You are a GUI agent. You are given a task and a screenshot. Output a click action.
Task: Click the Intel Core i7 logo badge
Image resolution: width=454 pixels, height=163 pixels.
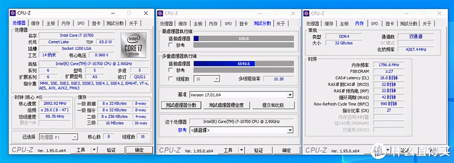tap(134, 45)
